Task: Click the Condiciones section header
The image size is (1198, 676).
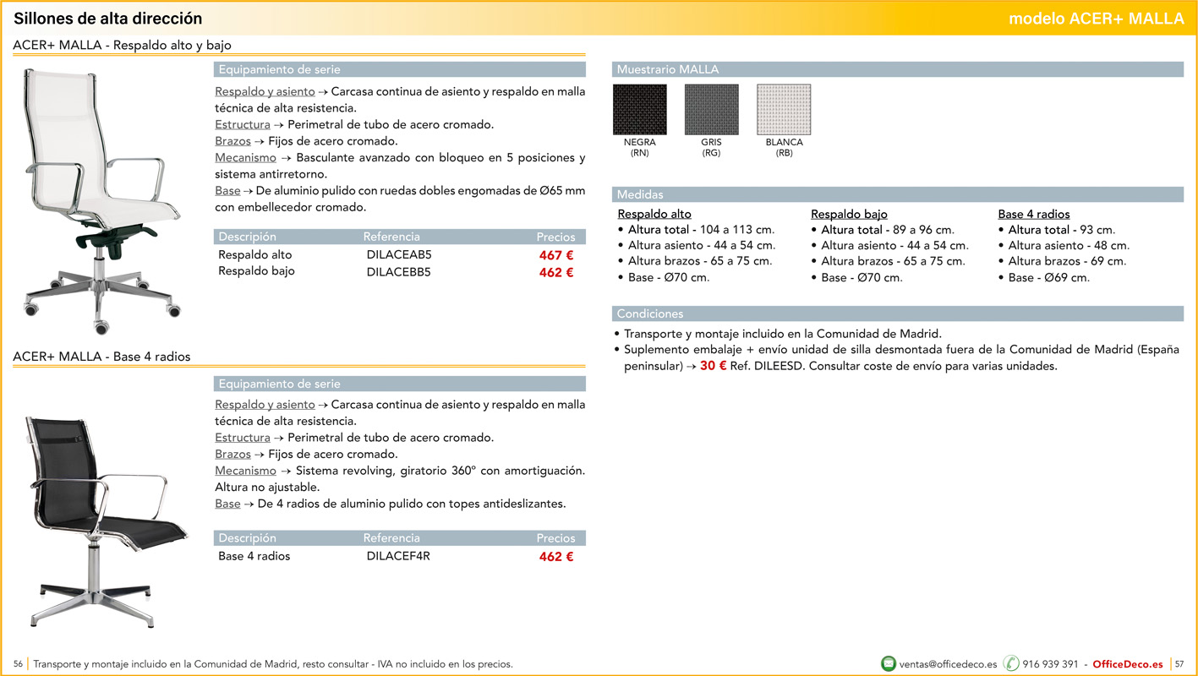Action: click(x=650, y=313)
